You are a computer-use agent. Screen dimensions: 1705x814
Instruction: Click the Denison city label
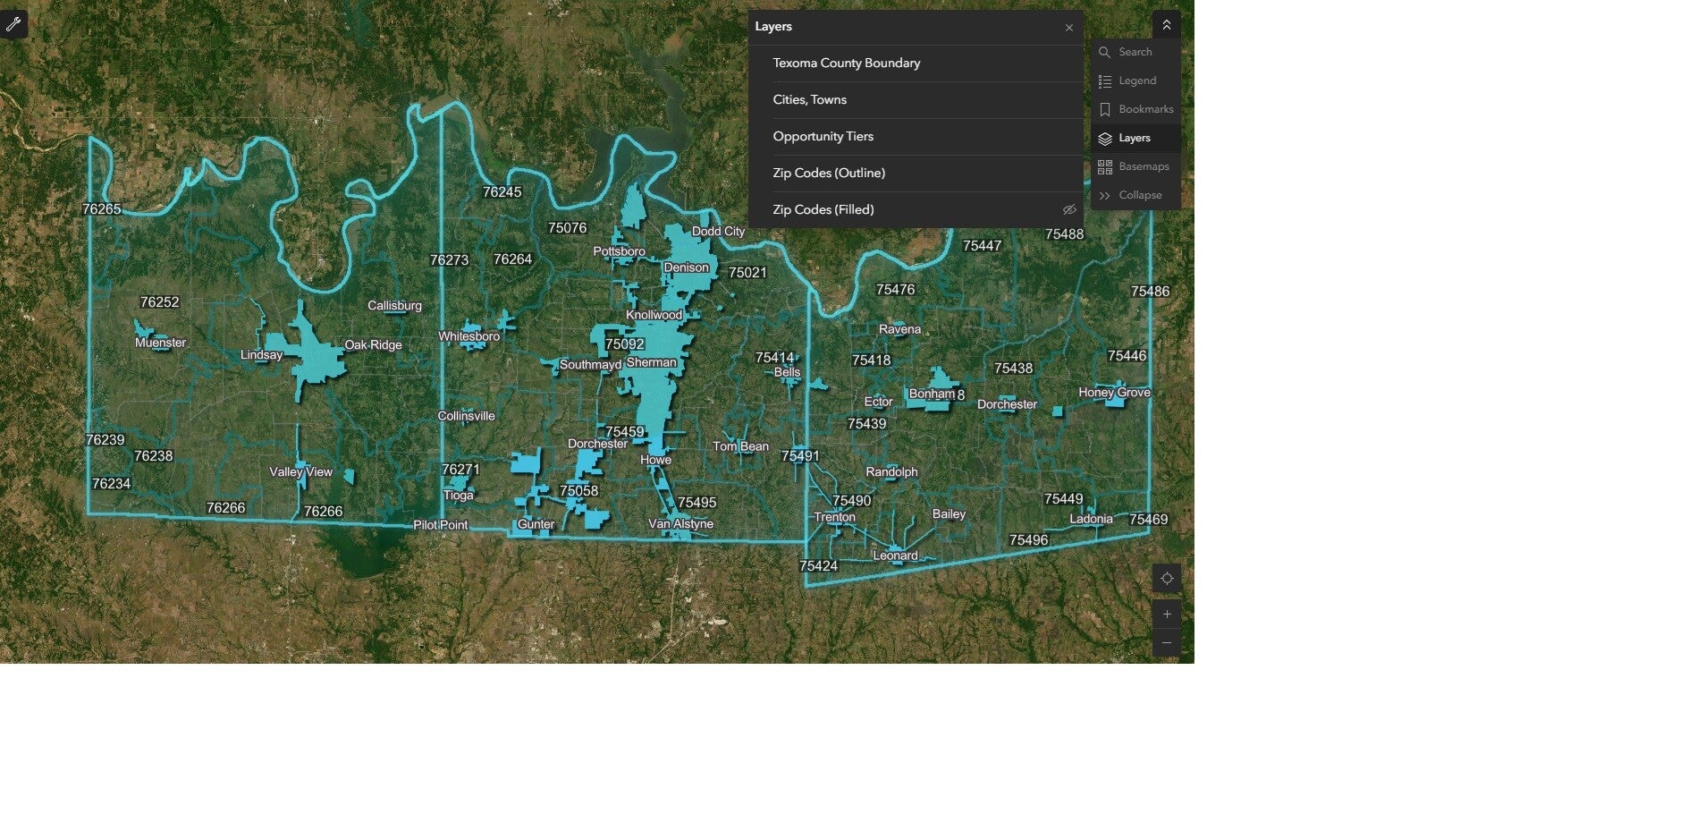[686, 267]
